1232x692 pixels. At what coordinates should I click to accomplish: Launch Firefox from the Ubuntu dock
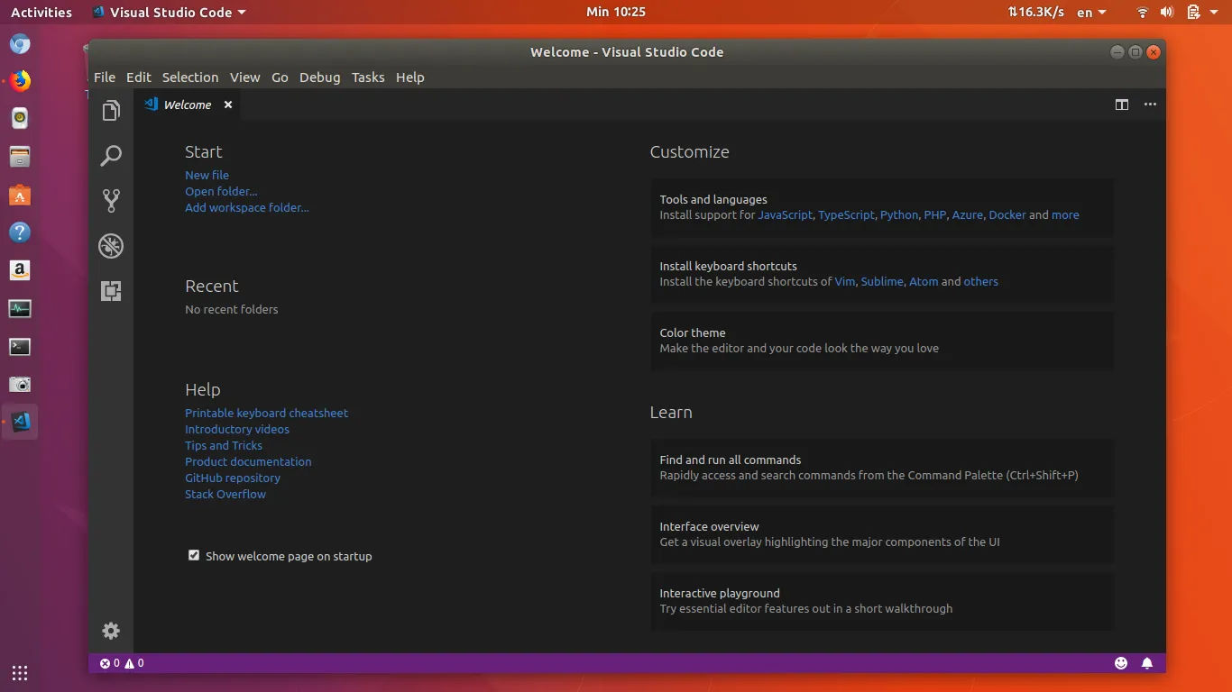(x=20, y=81)
